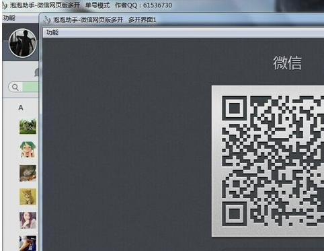Open the 功能 menu of the outer window
Image resolution: width=324 pixels, height=251 pixels.
(x=9, y=18)
